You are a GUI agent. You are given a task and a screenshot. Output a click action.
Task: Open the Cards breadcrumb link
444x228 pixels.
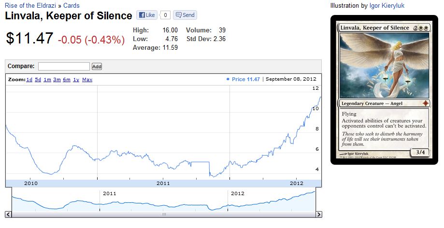tap(72, 5)
